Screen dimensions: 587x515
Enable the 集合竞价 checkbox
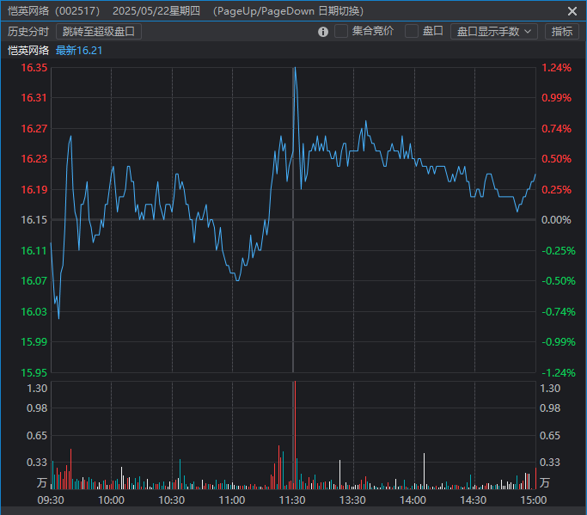tap(341, 32)
